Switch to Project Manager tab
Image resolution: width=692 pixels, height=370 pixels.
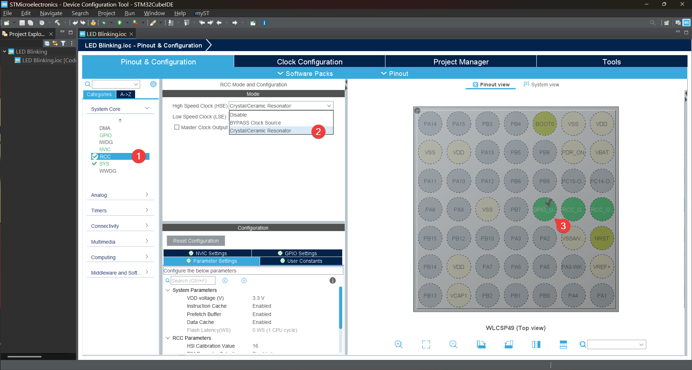461,62
